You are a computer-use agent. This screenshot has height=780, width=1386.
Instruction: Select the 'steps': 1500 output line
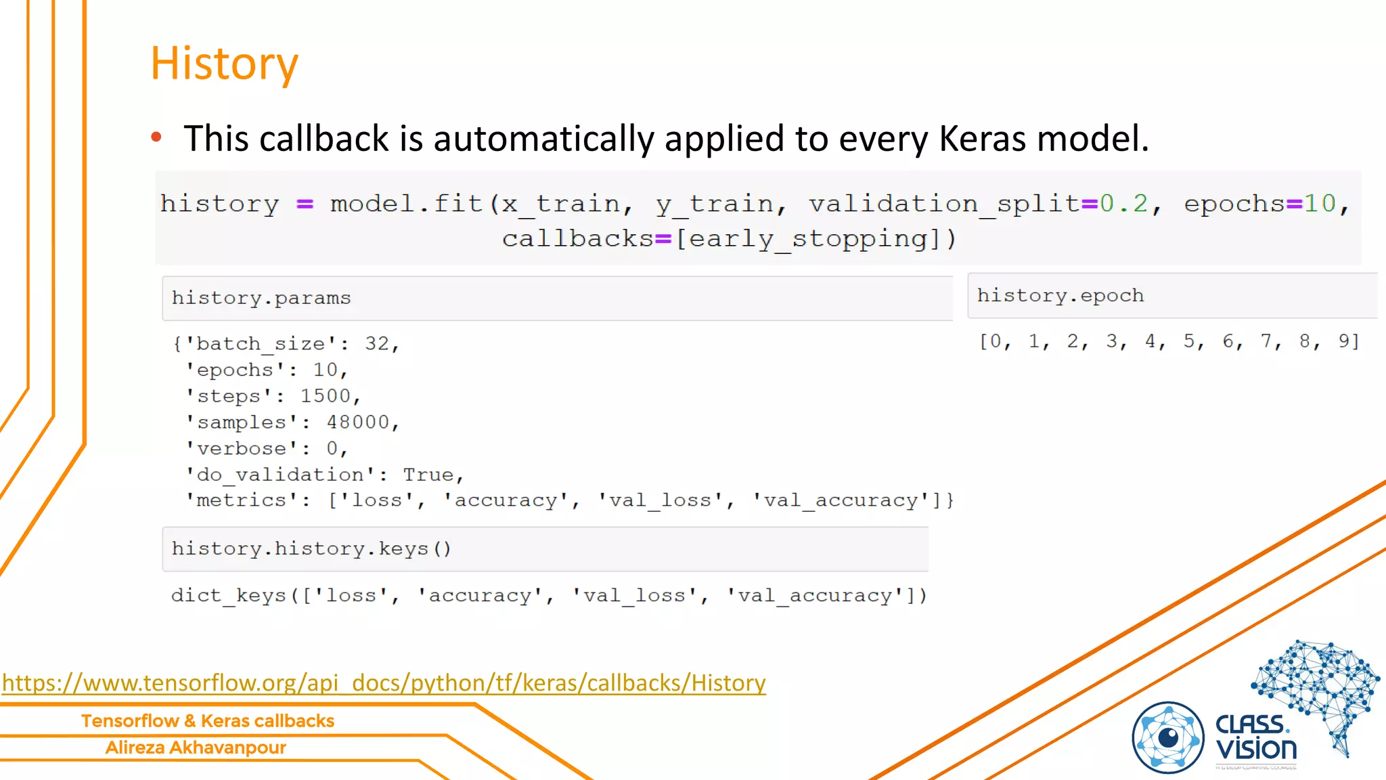click(273, 396)
